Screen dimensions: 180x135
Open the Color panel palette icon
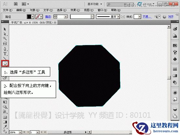pyautogui.click(x=175, y=29)
